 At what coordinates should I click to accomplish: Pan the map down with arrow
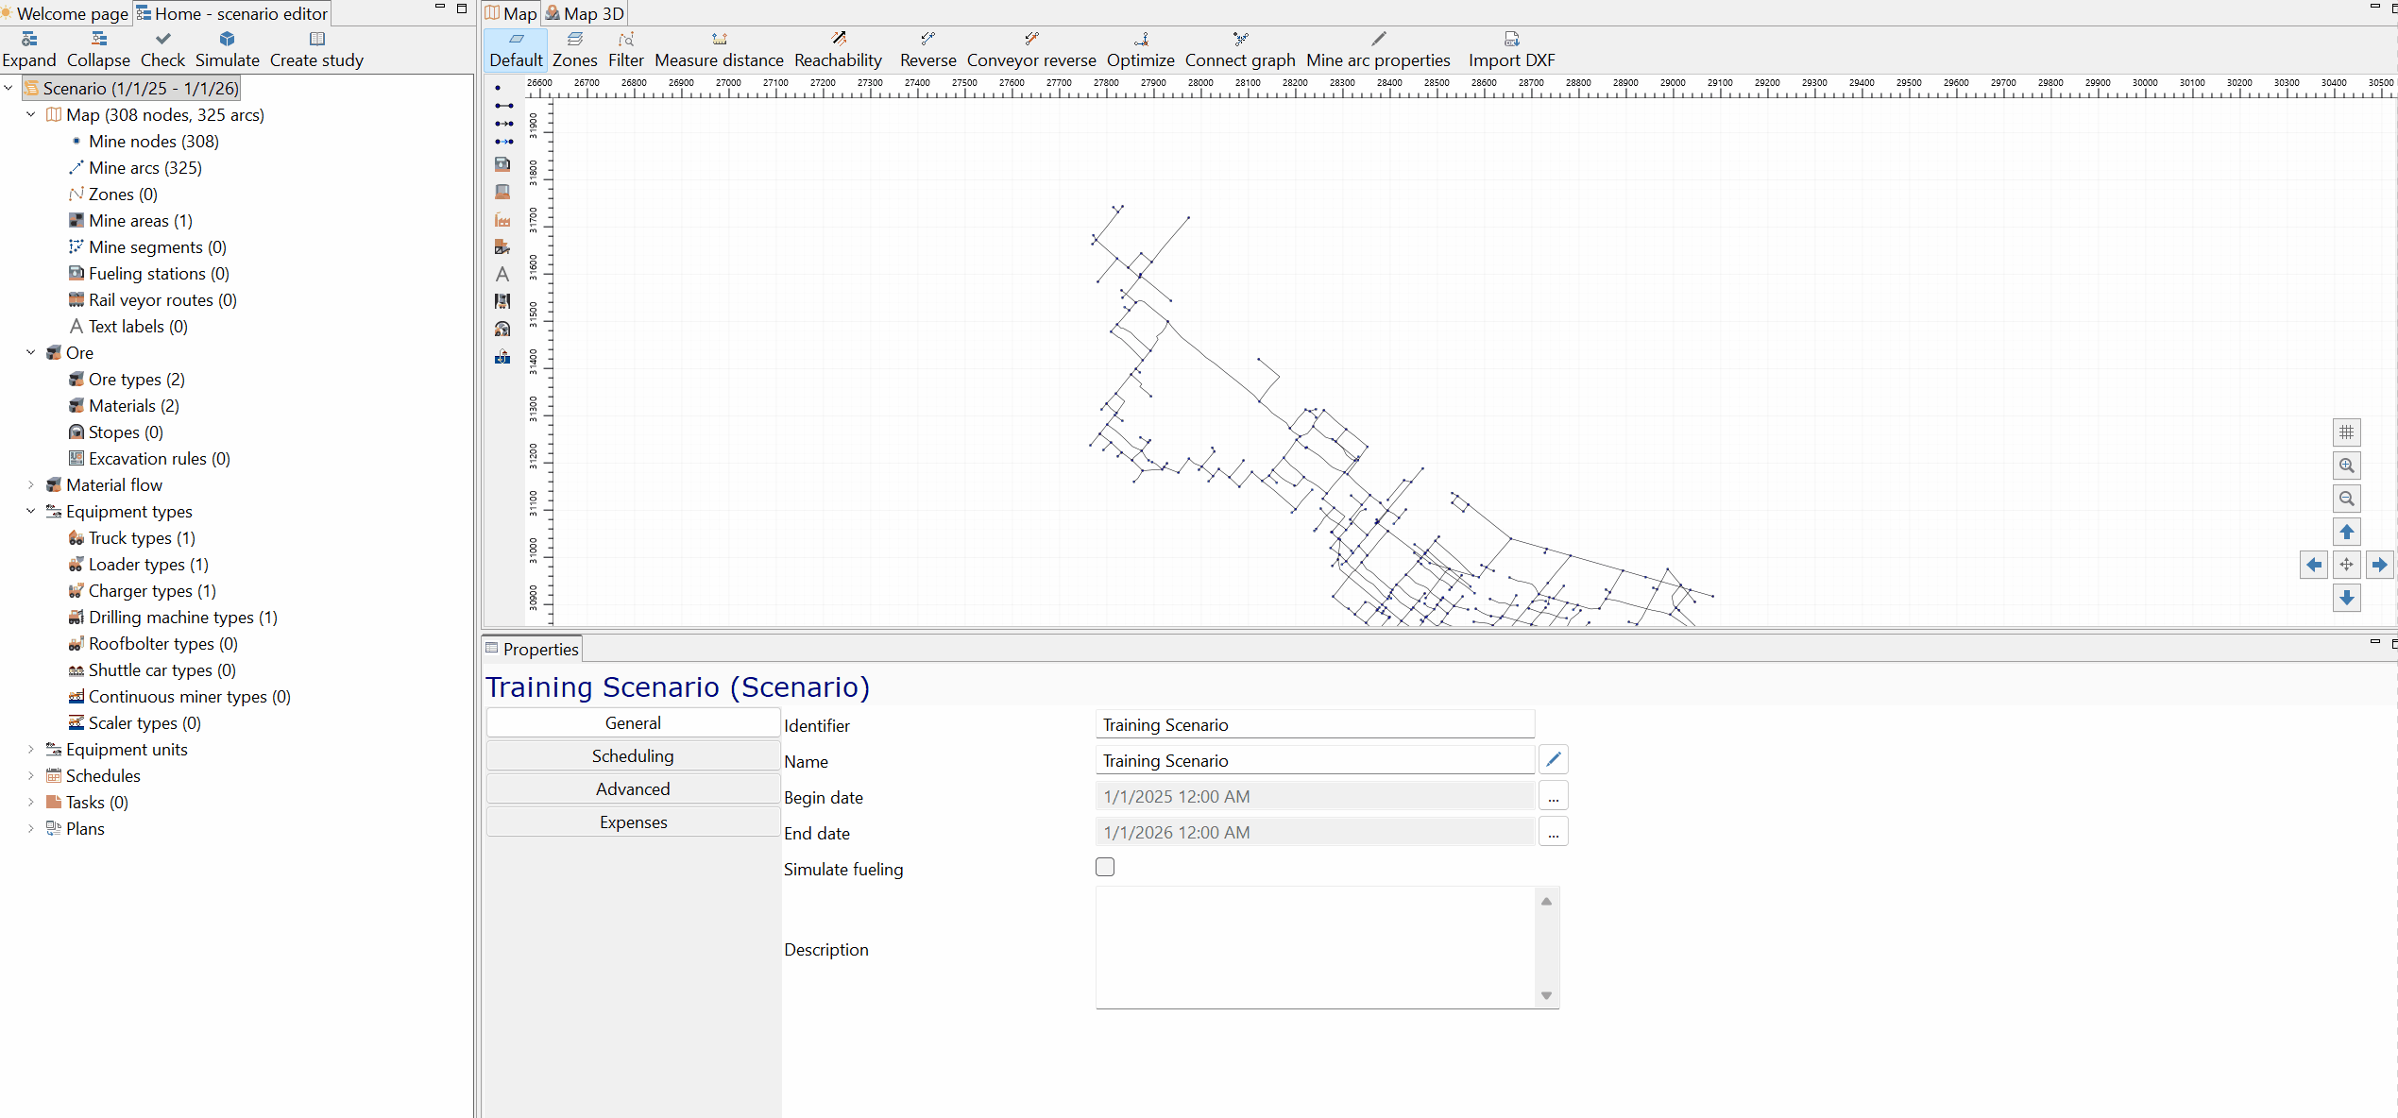click(2346, 598)
